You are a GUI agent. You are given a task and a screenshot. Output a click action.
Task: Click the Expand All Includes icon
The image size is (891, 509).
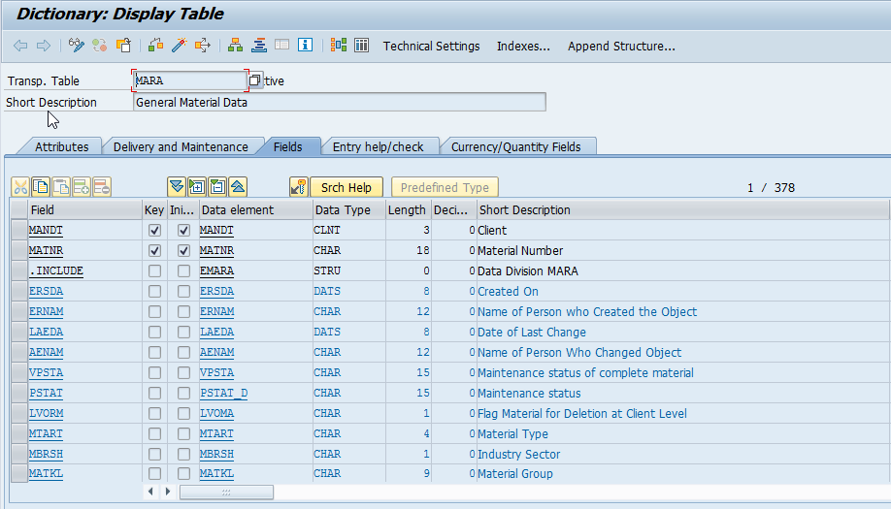click(176, 187)
